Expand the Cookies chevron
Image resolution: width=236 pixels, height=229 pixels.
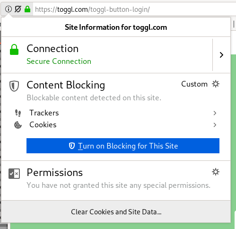(215, 125)
